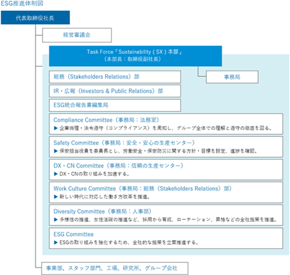
Task: Click triangle bullet under DX・CN Committee
Action: coord(55,174)
